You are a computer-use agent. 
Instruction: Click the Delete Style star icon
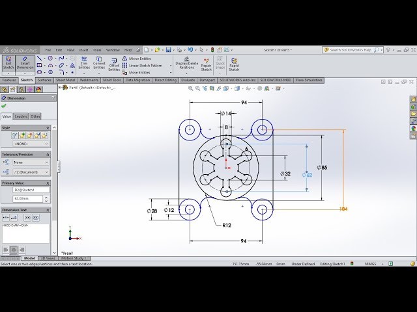29,135
